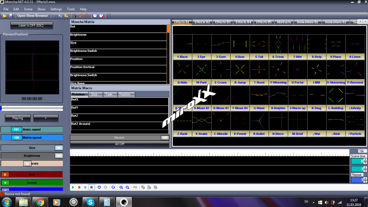The width and height of the screenshot is (368, 207).
Task: Click the copy icon in top toolbar
Action: click(x=60, y=16)
